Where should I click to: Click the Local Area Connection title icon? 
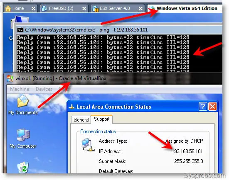point(72,107)
